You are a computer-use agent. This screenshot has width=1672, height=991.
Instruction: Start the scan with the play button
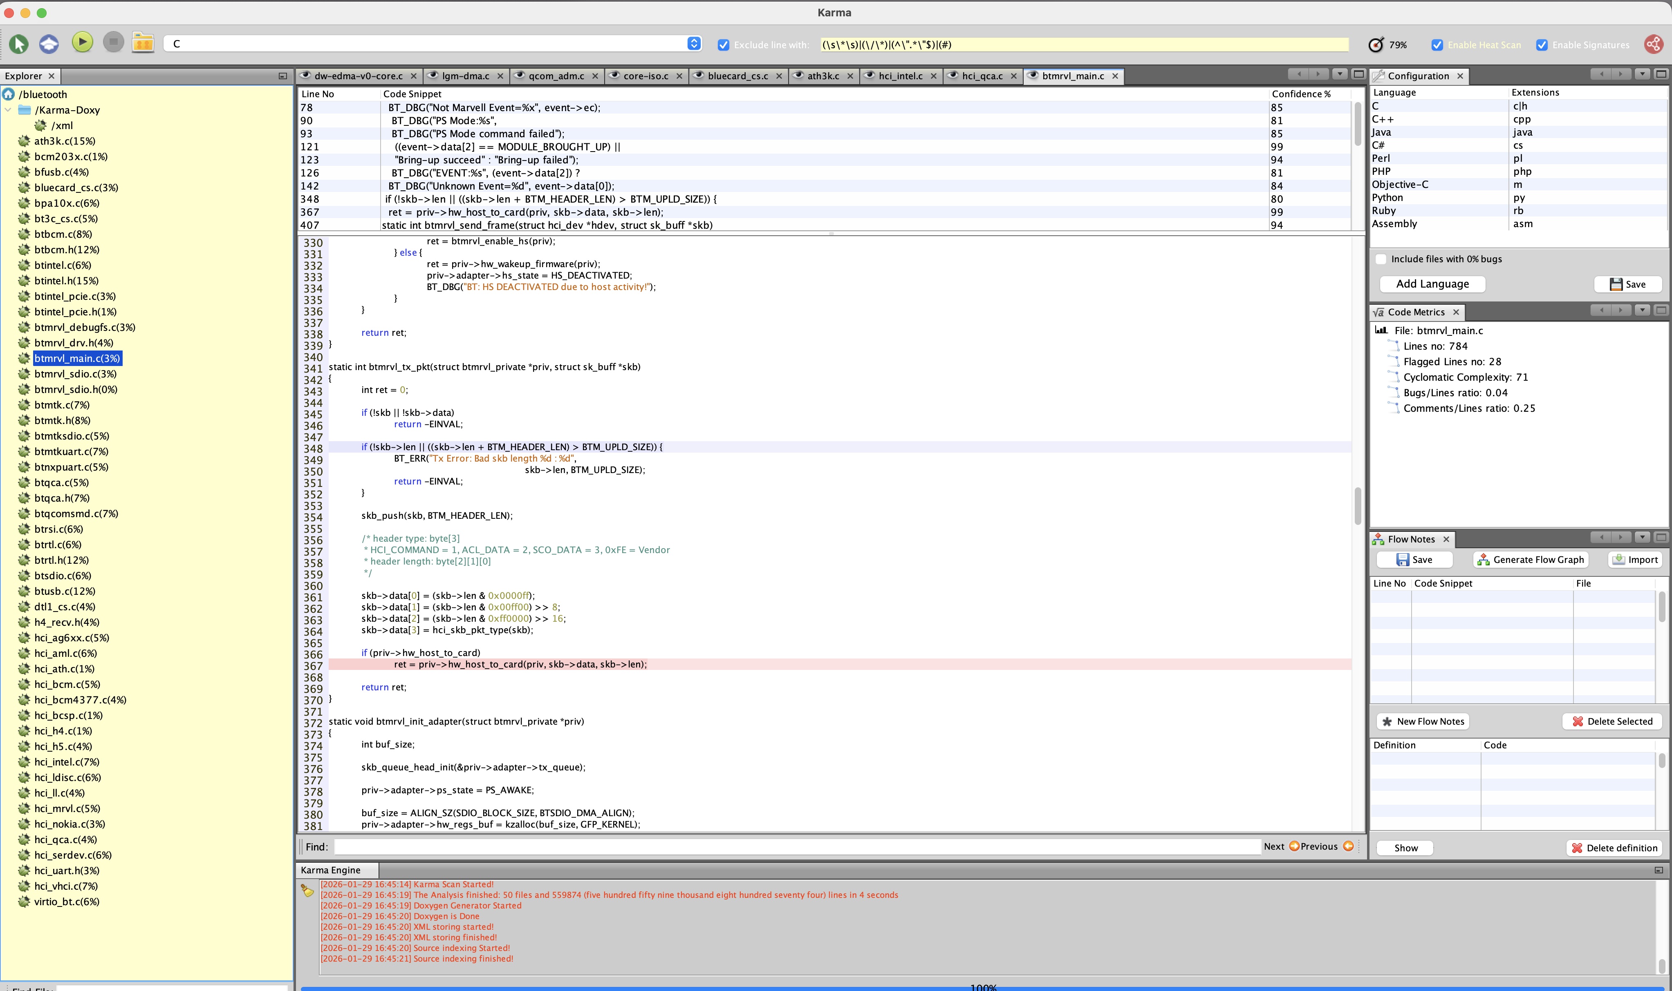click(x=82, y=43)
